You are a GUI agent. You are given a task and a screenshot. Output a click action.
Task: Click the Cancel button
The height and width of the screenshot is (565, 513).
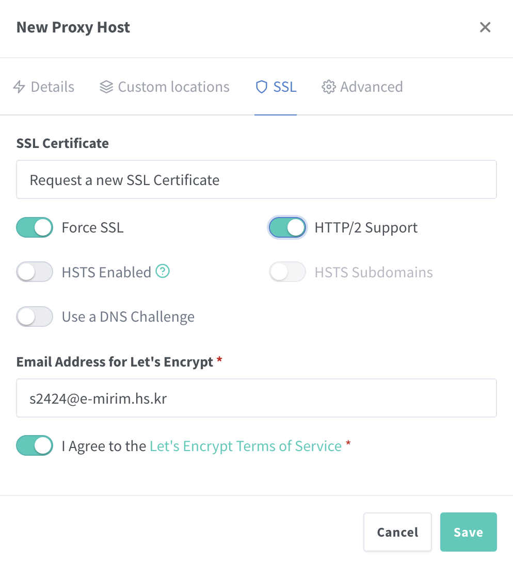coord(397,532)
